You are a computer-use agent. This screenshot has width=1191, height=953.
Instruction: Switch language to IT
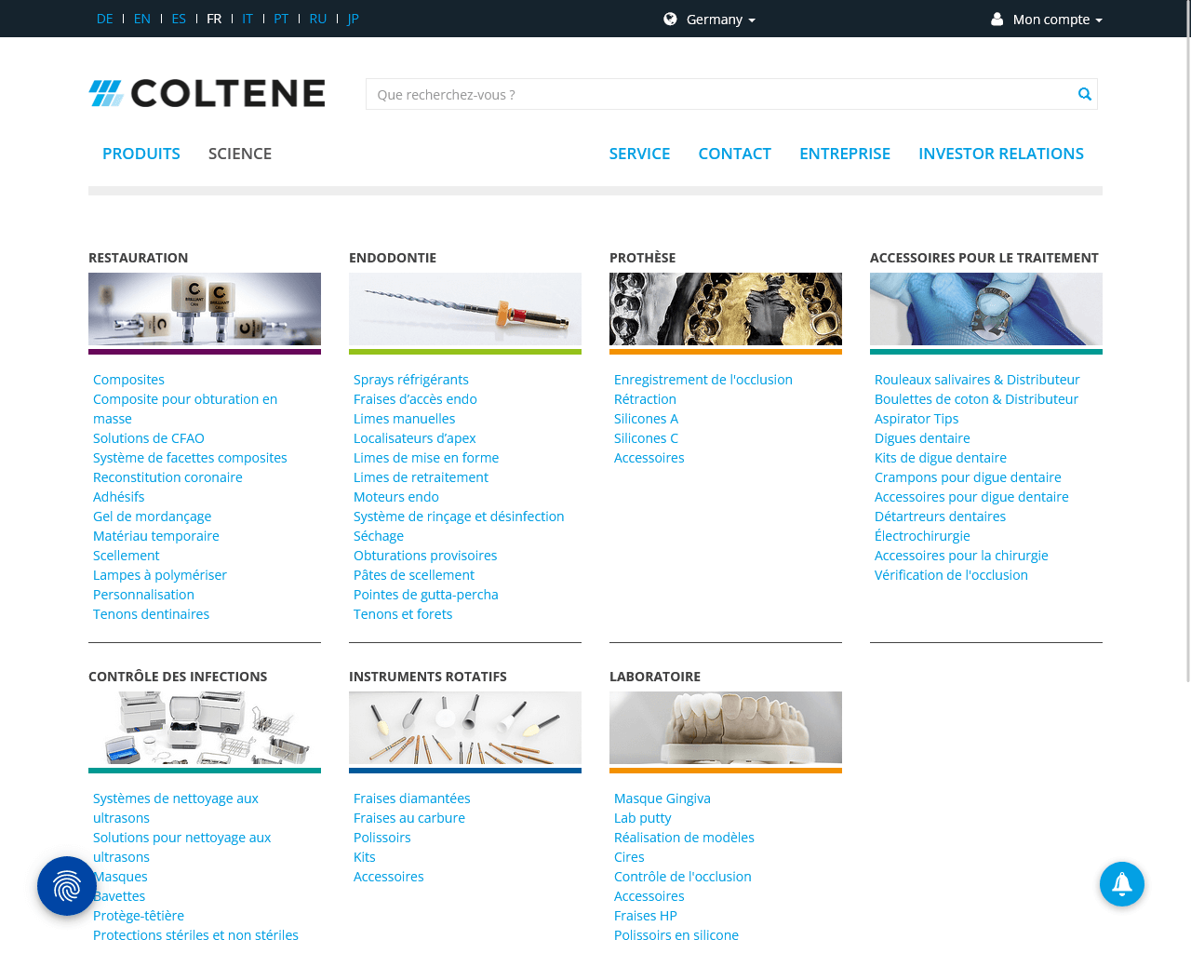pos(248,19)
